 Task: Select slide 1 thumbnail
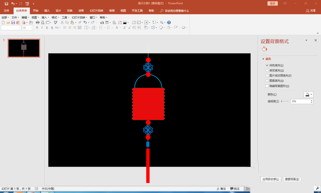24,48
